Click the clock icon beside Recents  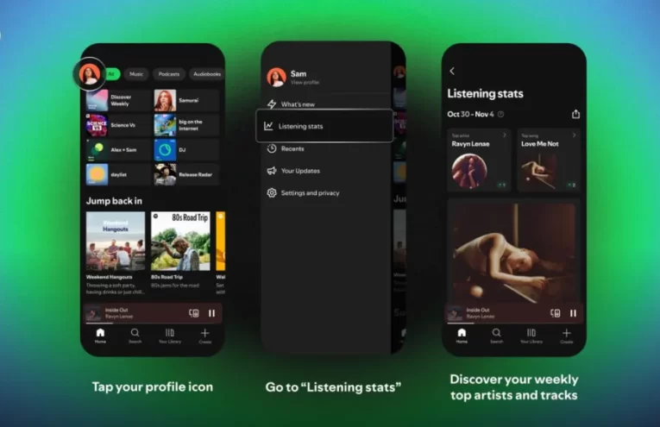pos(272,148)
